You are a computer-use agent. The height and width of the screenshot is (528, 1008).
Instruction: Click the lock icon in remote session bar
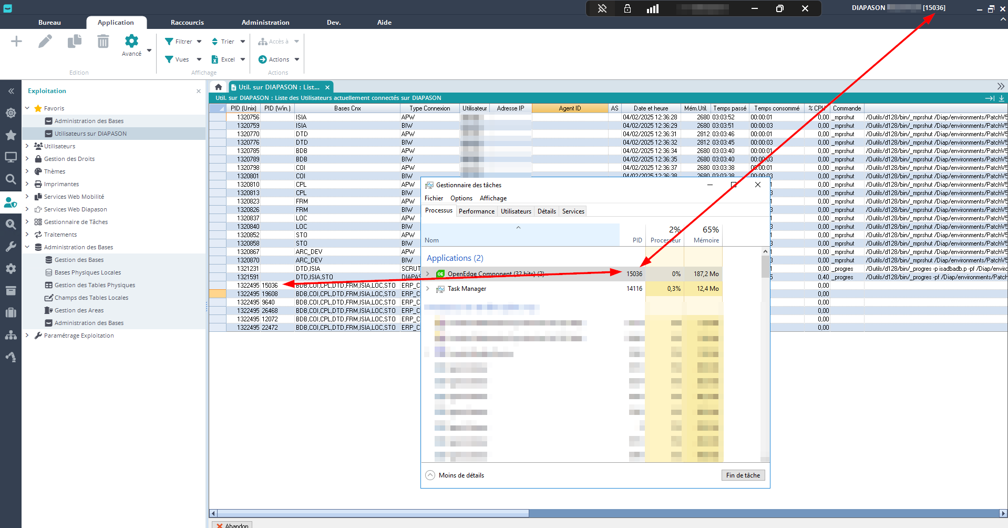pyautogui.click(x=627, y=8)
